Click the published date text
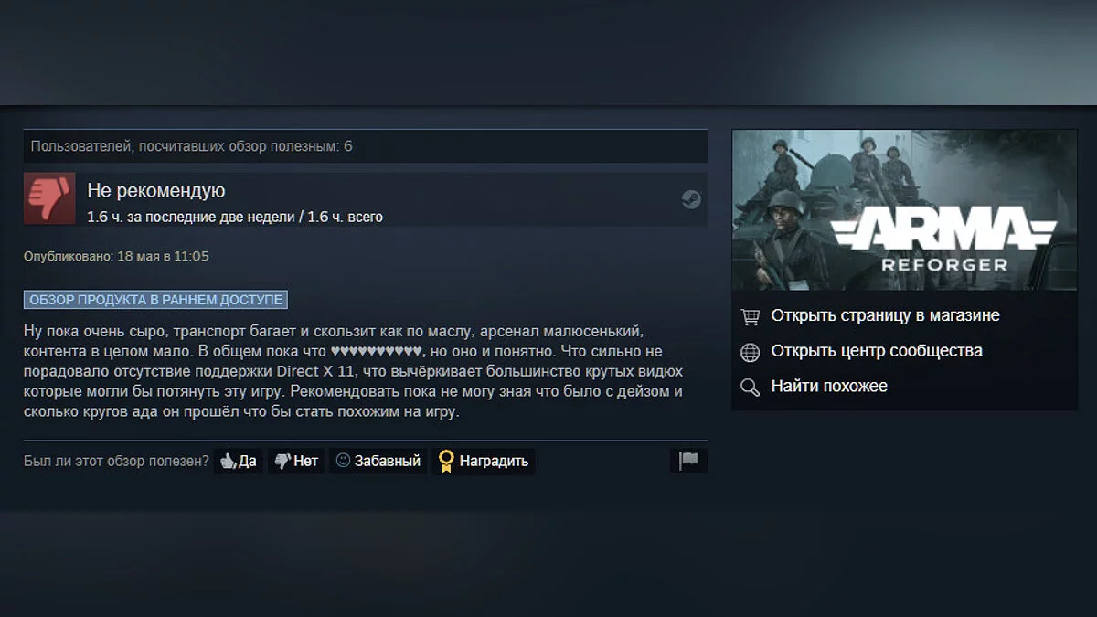1097x617 pixels. click(116, 256)
